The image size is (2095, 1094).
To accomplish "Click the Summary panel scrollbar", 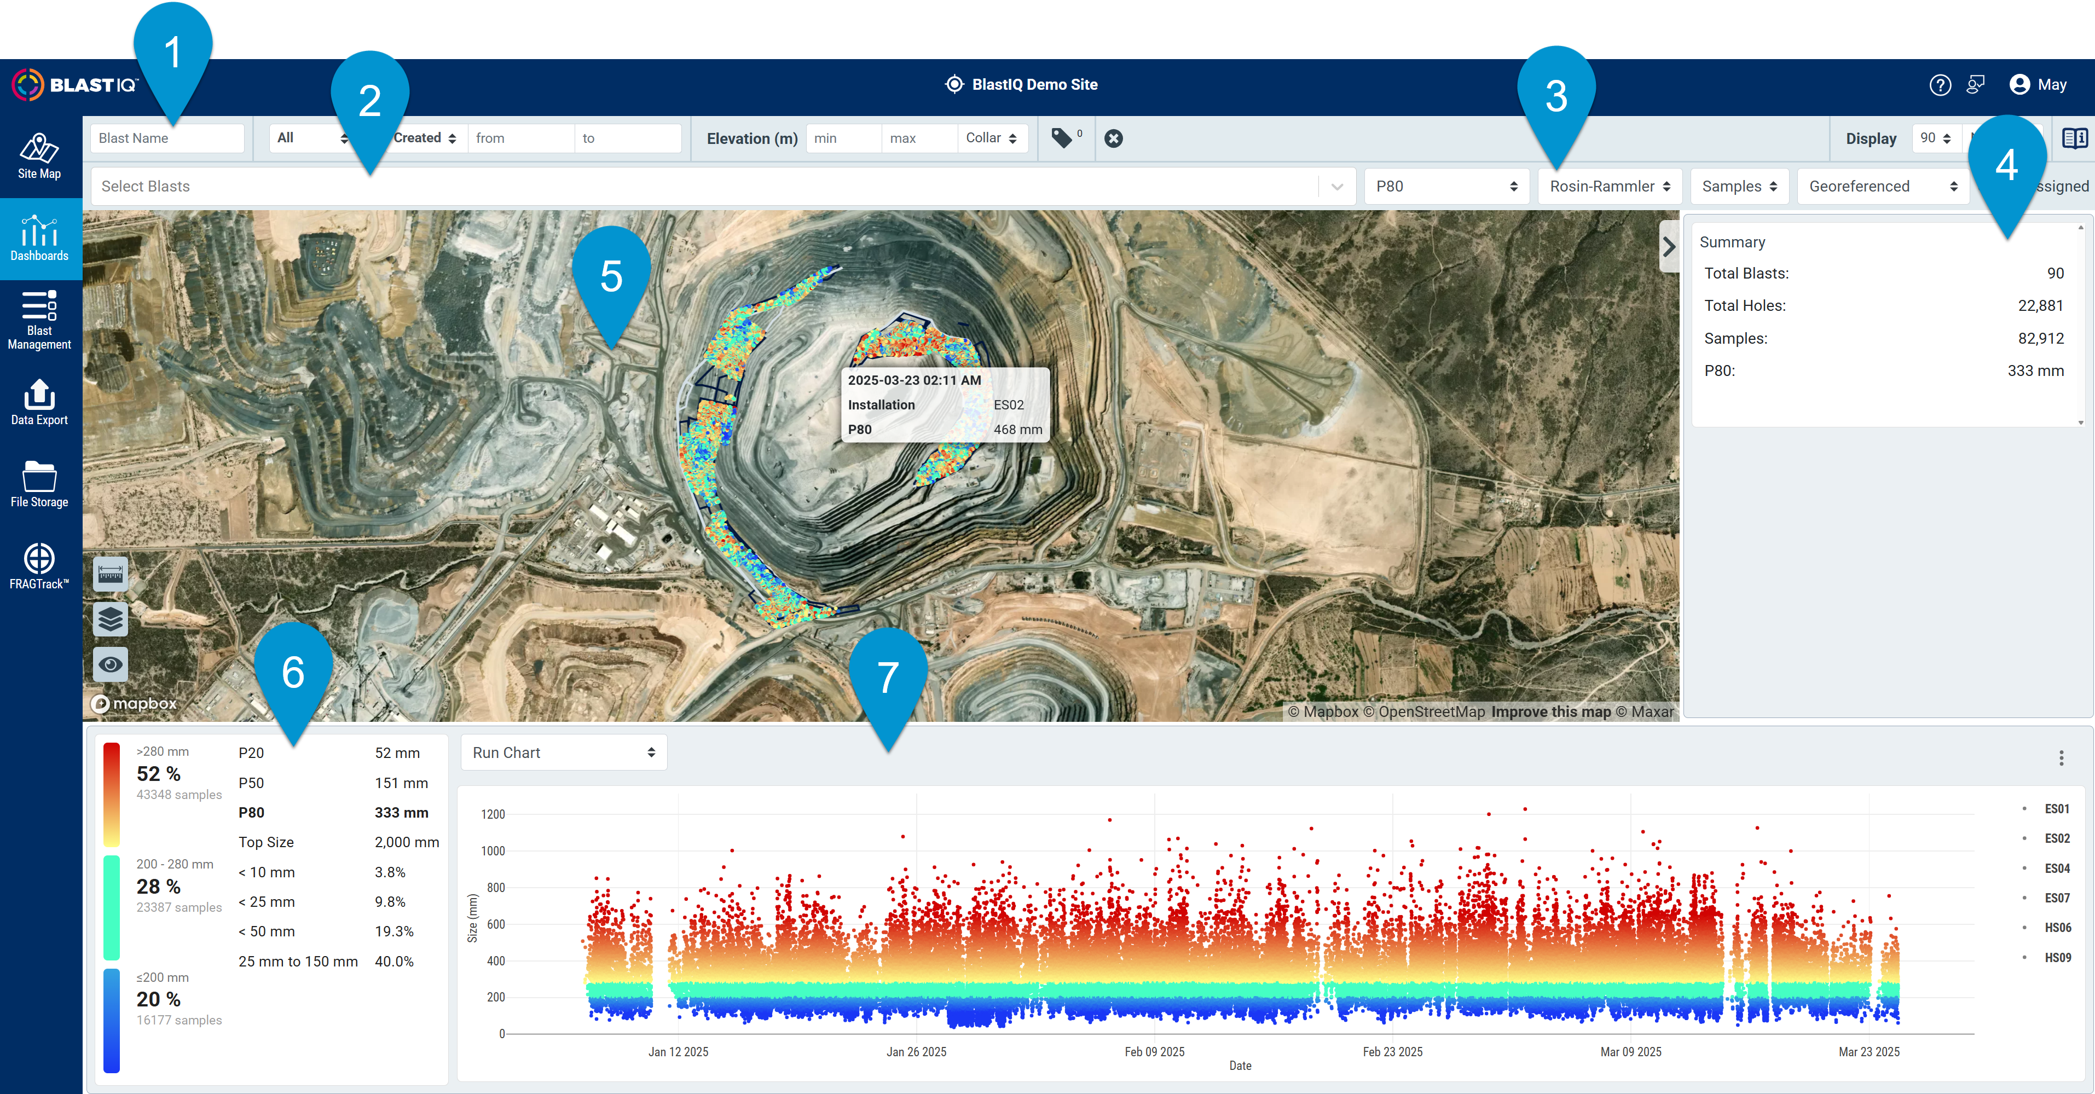I will pos(2081,325).
